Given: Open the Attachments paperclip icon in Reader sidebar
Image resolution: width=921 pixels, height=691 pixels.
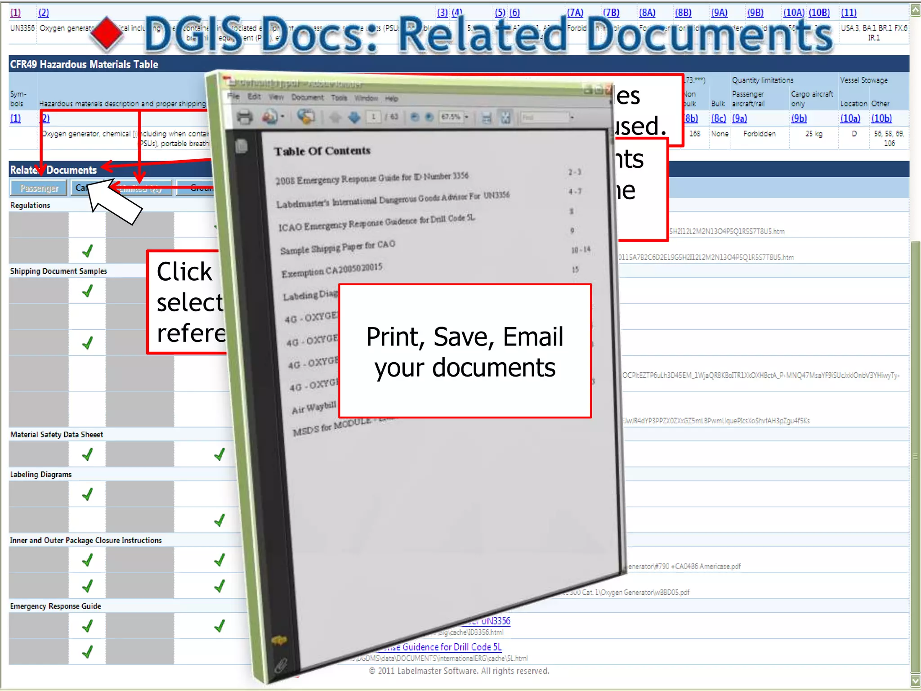Looking at the screenshot, I should 281,665.
